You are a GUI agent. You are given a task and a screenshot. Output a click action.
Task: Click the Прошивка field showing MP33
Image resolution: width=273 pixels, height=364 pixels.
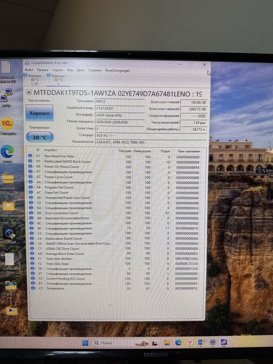click(120, 101)
